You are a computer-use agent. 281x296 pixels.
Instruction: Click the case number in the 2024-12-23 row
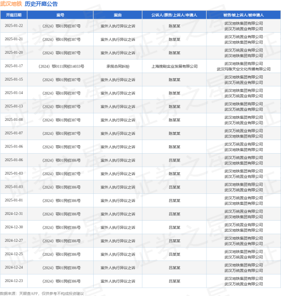click(x=61, y=281)
